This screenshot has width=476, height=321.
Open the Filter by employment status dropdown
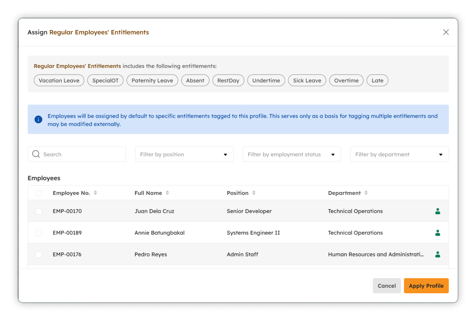coord(292,154)
